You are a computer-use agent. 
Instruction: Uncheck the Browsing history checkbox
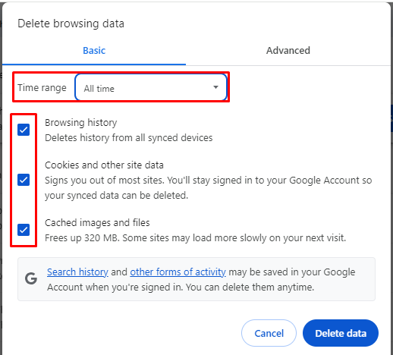point(24,130)
